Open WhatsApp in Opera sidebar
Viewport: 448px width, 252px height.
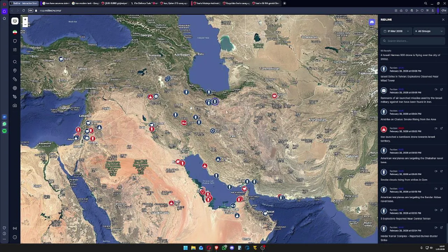(4, 124)
